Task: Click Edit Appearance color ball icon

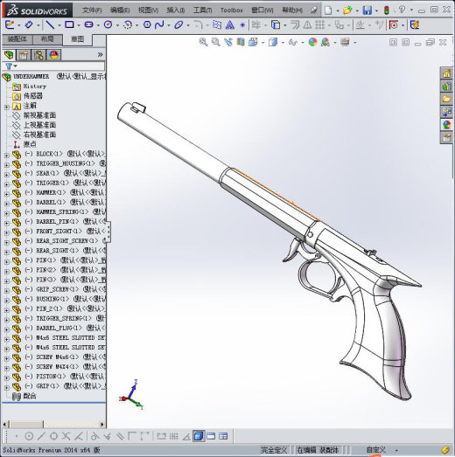Action: (x=312, y=42)
